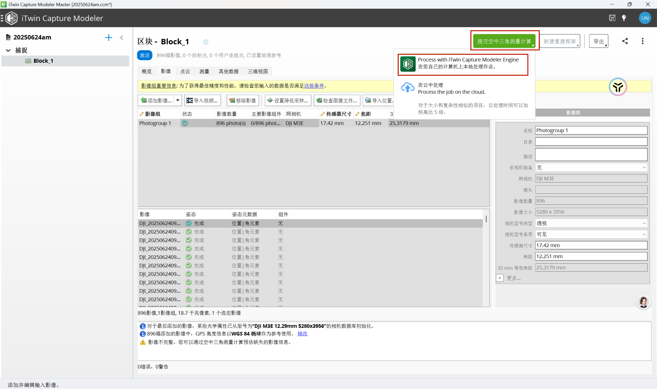Open the colorful assistant circle icon

tap(618, 87)
